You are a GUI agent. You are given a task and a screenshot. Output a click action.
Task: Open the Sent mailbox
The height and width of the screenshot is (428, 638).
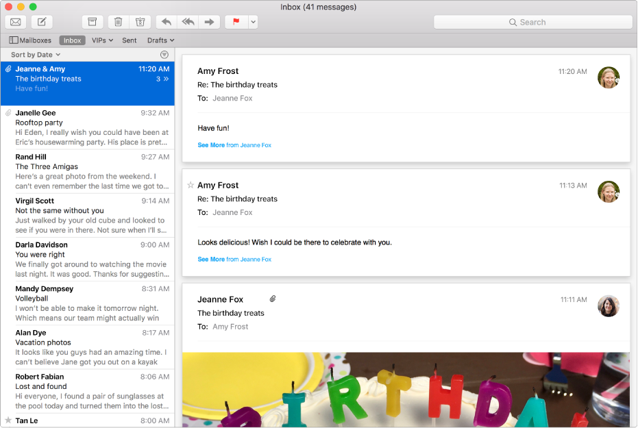[x=130, y=40]
